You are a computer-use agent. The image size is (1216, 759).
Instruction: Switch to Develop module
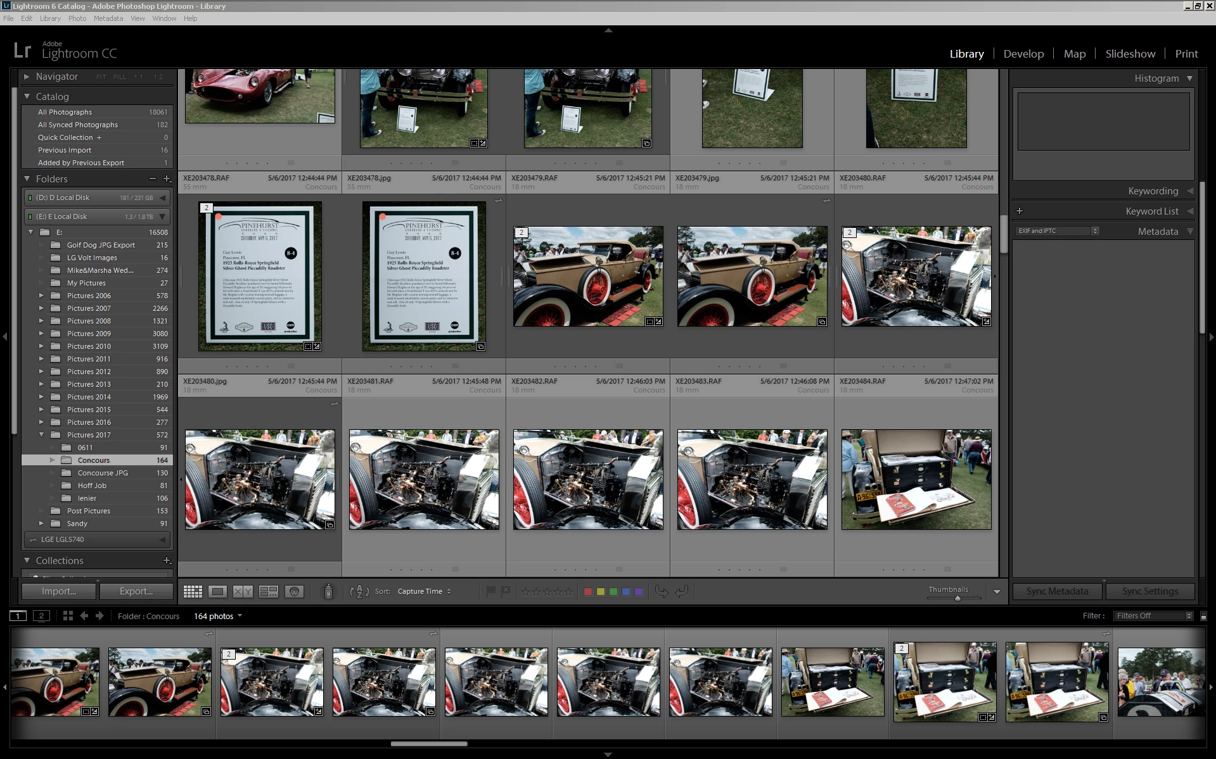tap(1023, 54)
